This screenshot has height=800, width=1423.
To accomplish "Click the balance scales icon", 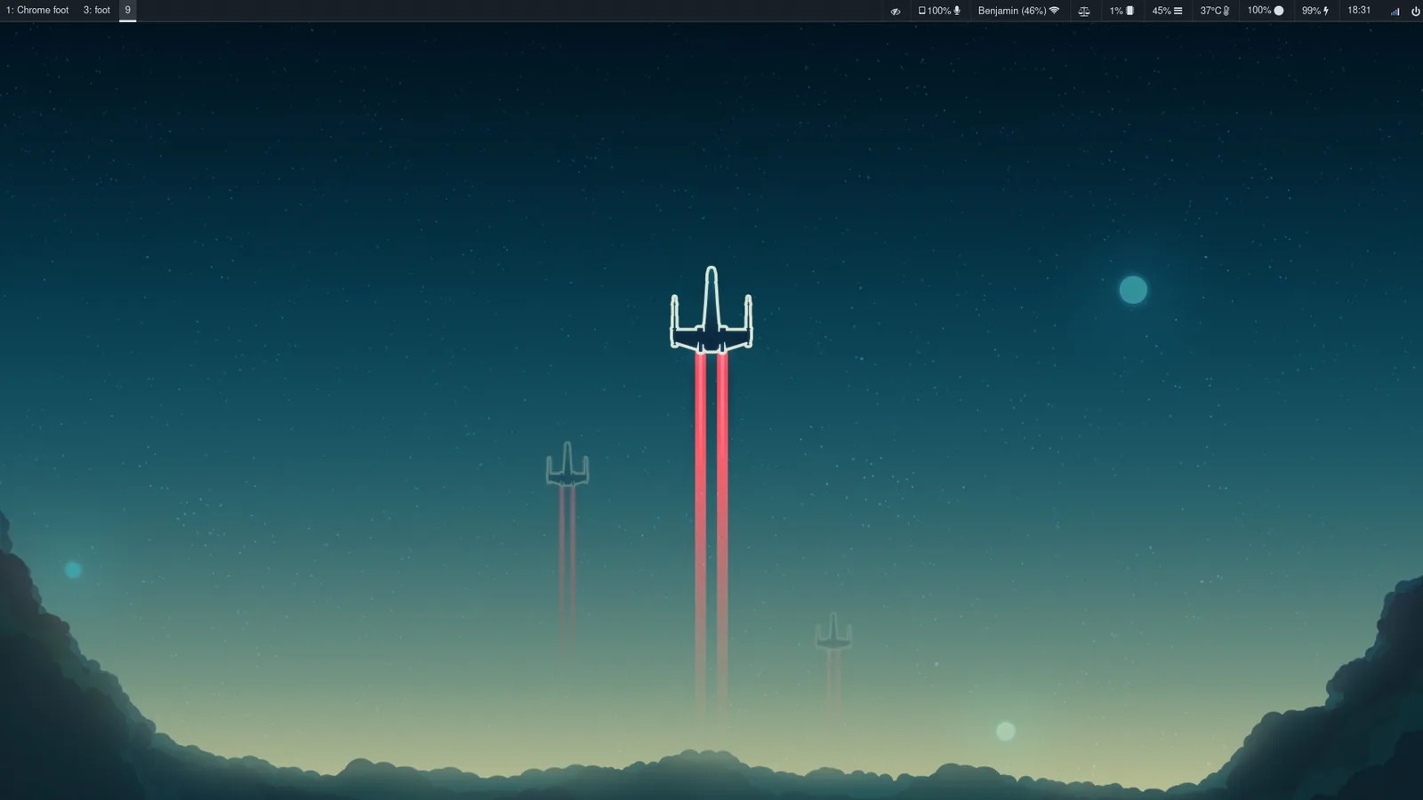I will 1083,11.
